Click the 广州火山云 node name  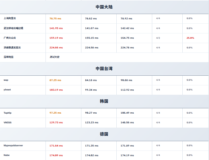click(x=10, y=38)
